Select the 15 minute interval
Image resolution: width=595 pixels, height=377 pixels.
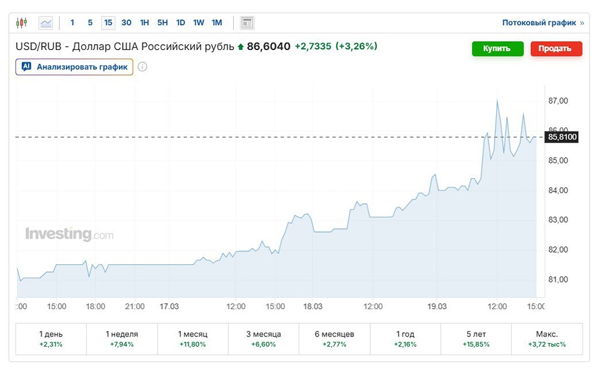click(x=108, y=23)
